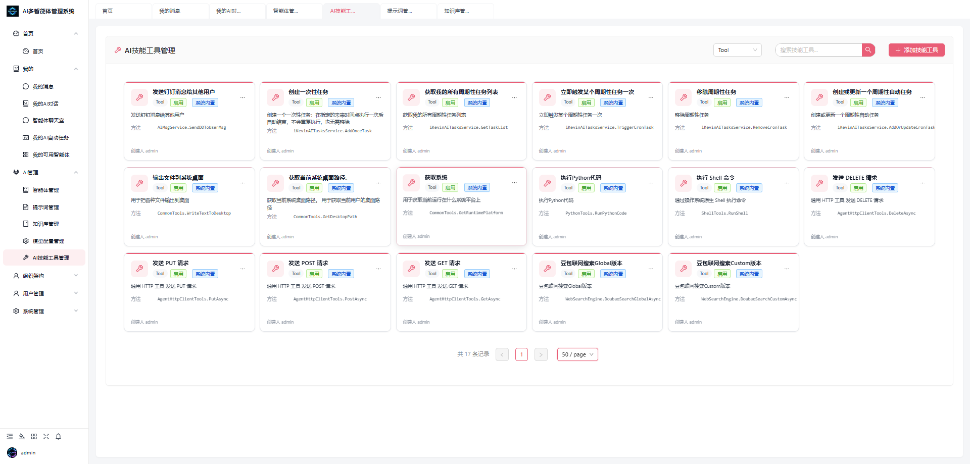Open the more options dots on 豆包联网搜索Custom版本 card
970x464 pixels.
(x=787, y=269)
